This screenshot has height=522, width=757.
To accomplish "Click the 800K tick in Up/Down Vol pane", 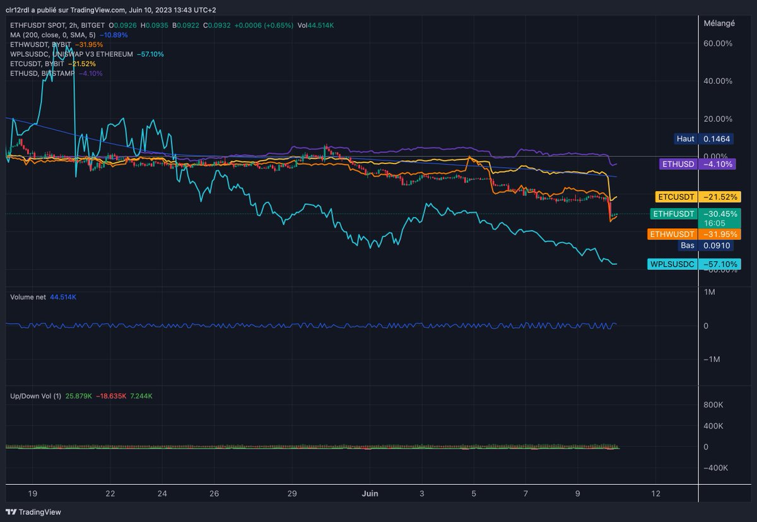I will point(713,405).
